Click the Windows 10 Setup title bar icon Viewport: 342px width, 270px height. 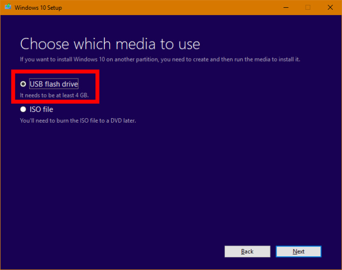[x=7, y=8]
